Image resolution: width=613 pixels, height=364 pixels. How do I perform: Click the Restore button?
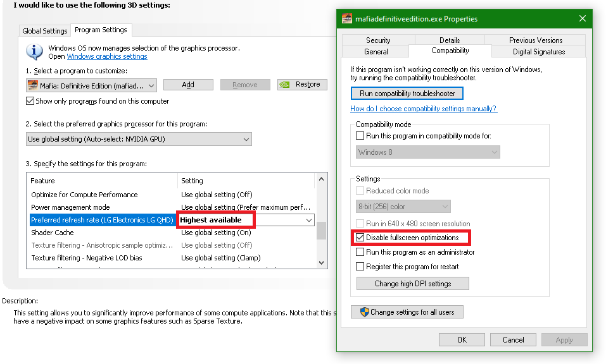[302, 85]
